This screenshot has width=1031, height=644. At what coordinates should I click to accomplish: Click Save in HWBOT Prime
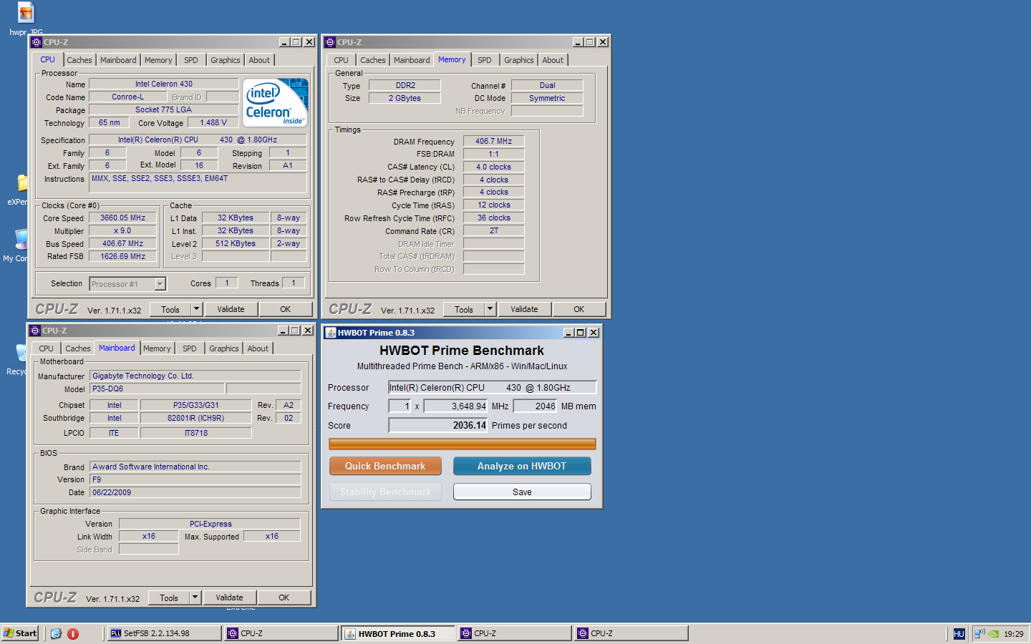[x=522, y=492]
